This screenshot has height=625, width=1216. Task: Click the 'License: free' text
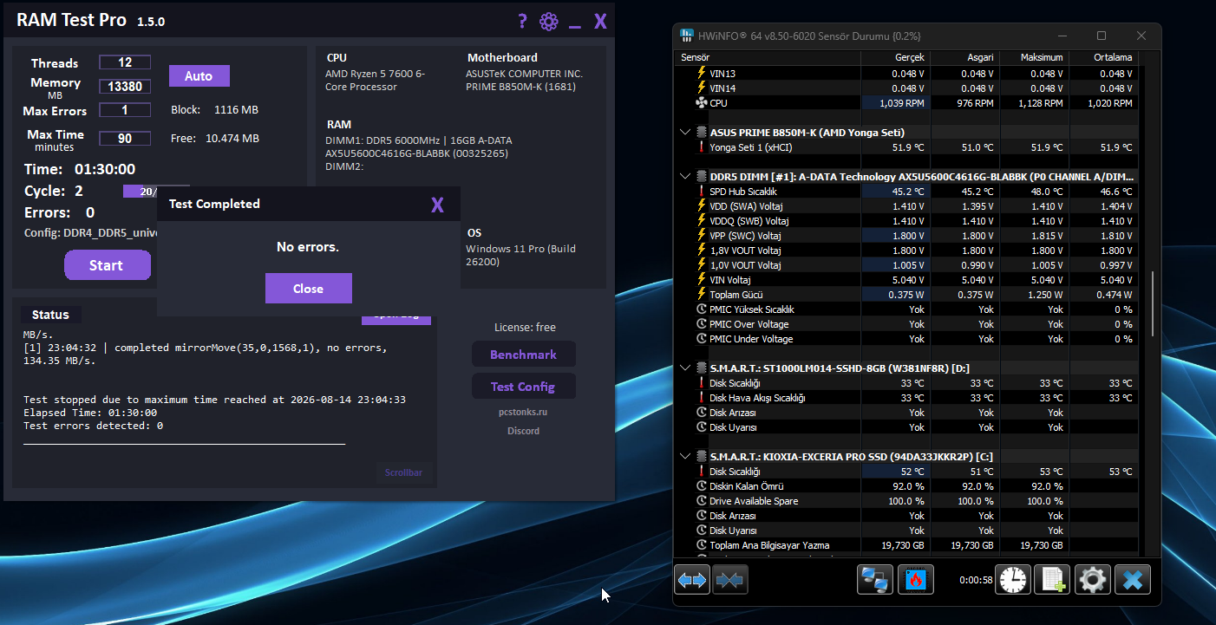525,328
